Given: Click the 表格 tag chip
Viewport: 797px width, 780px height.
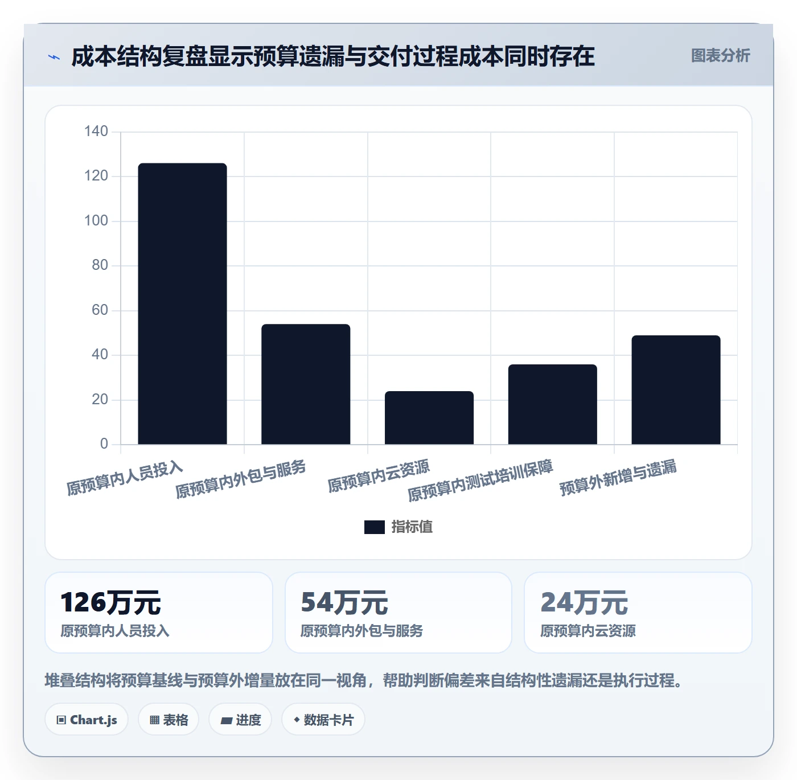Looking at the screenshot, I should point(169,720).
